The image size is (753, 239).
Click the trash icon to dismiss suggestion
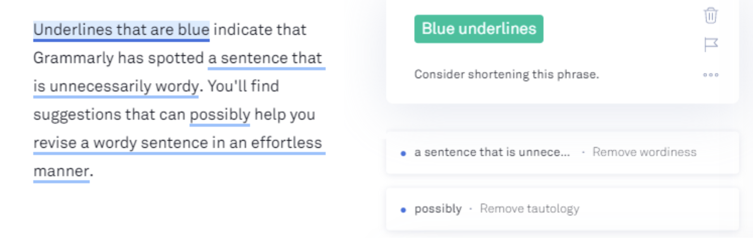pos(710,16)
